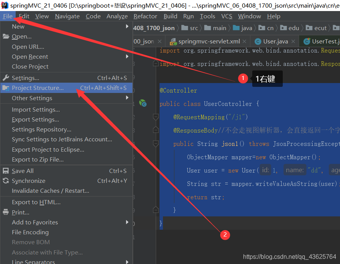Close the springmvc-servlet.xml tab
Viewport: 340px width, 264px height.
244,41
